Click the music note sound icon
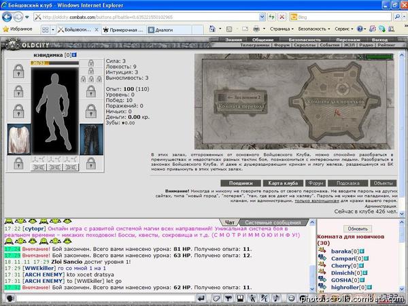The height and width of the screenshot is (306, 408). pyautogui.click(x=276, y=299)
